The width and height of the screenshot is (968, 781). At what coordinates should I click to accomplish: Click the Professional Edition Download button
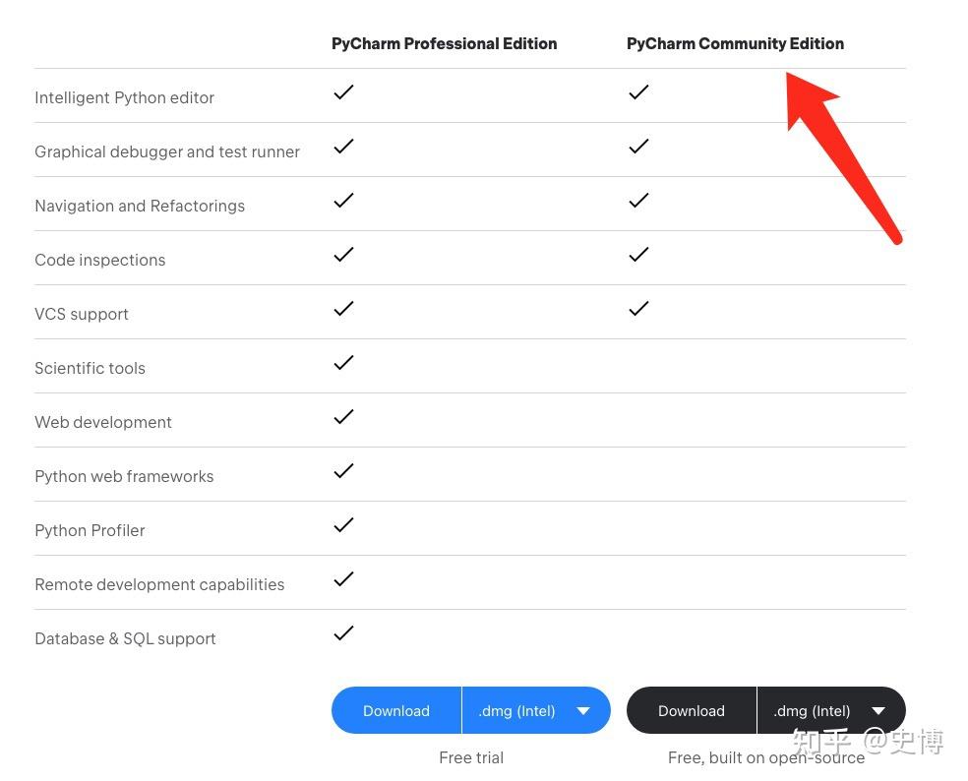click(x=396, y=710)
